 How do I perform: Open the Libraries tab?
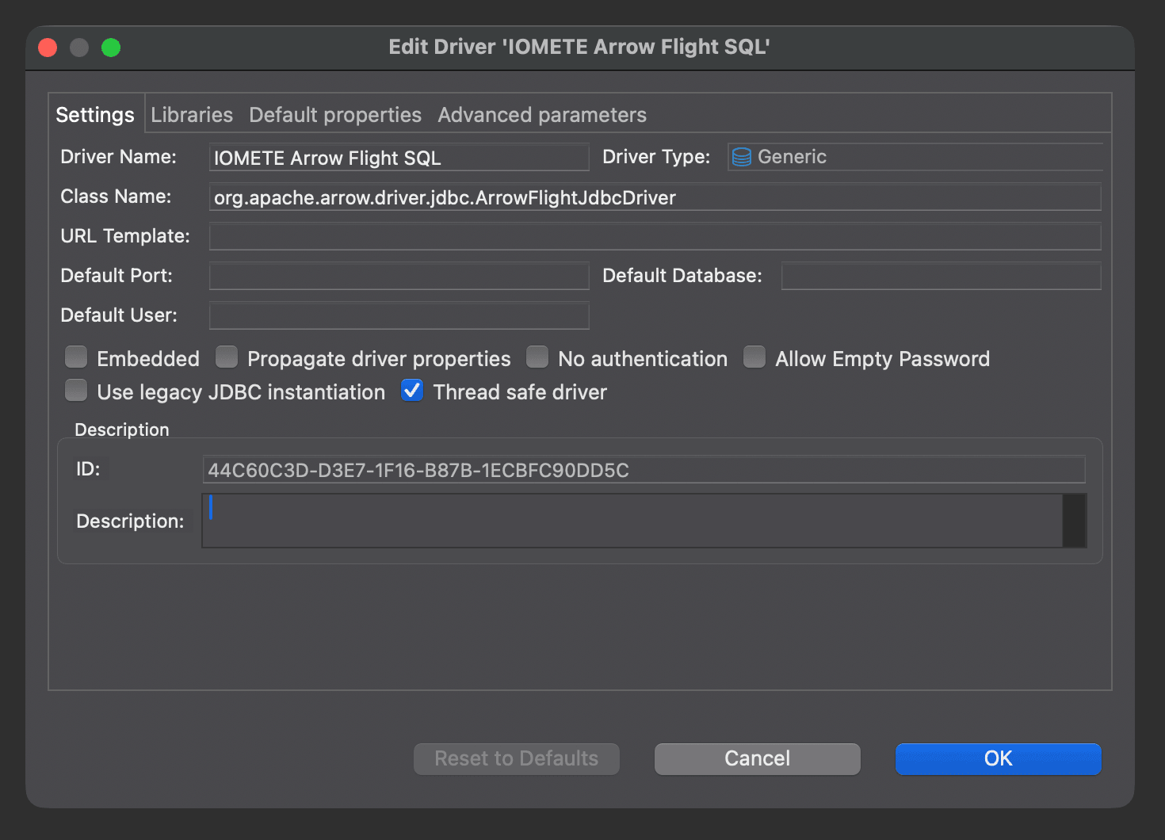[192, 115]
